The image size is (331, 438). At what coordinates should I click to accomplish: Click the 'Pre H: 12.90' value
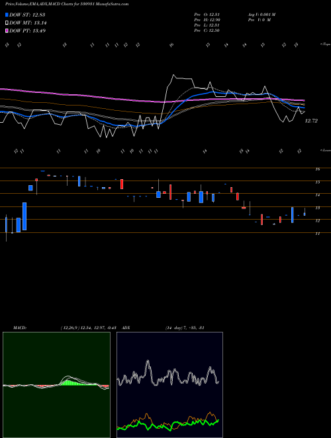click(x=207, y=20)
